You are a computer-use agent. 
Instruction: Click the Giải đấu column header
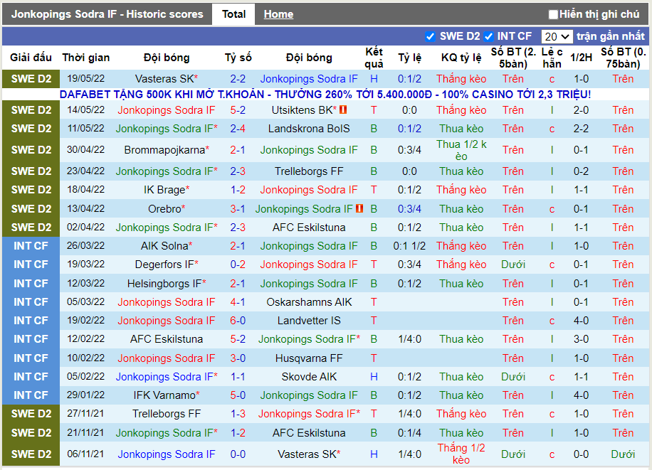[x=31, y=58]
